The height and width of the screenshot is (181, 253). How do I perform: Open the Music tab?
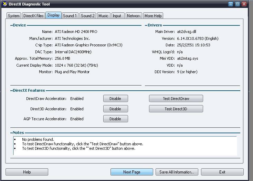103,16
